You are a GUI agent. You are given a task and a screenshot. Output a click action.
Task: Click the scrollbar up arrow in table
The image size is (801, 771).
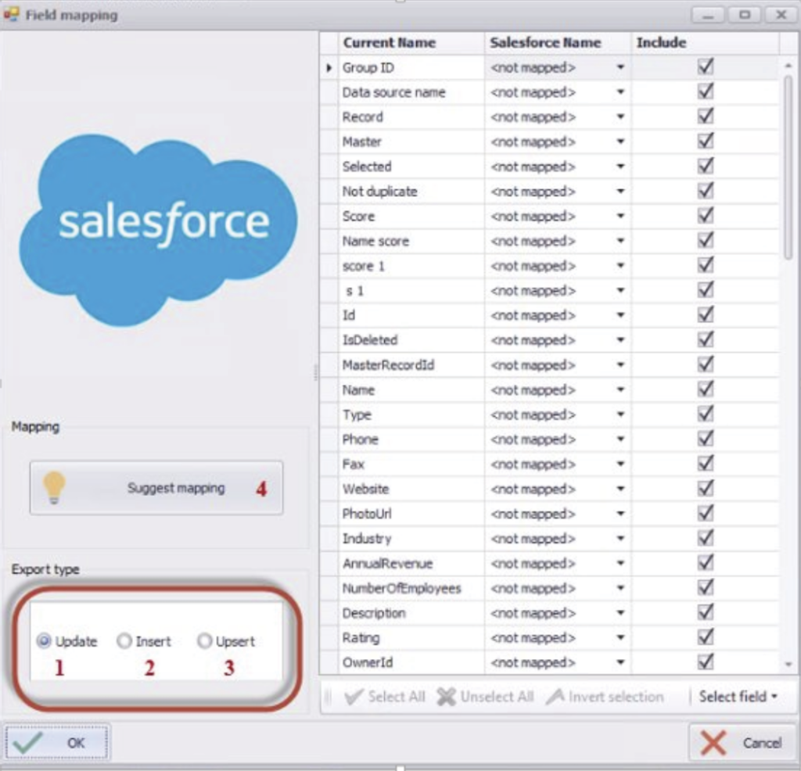pos(788,66)
